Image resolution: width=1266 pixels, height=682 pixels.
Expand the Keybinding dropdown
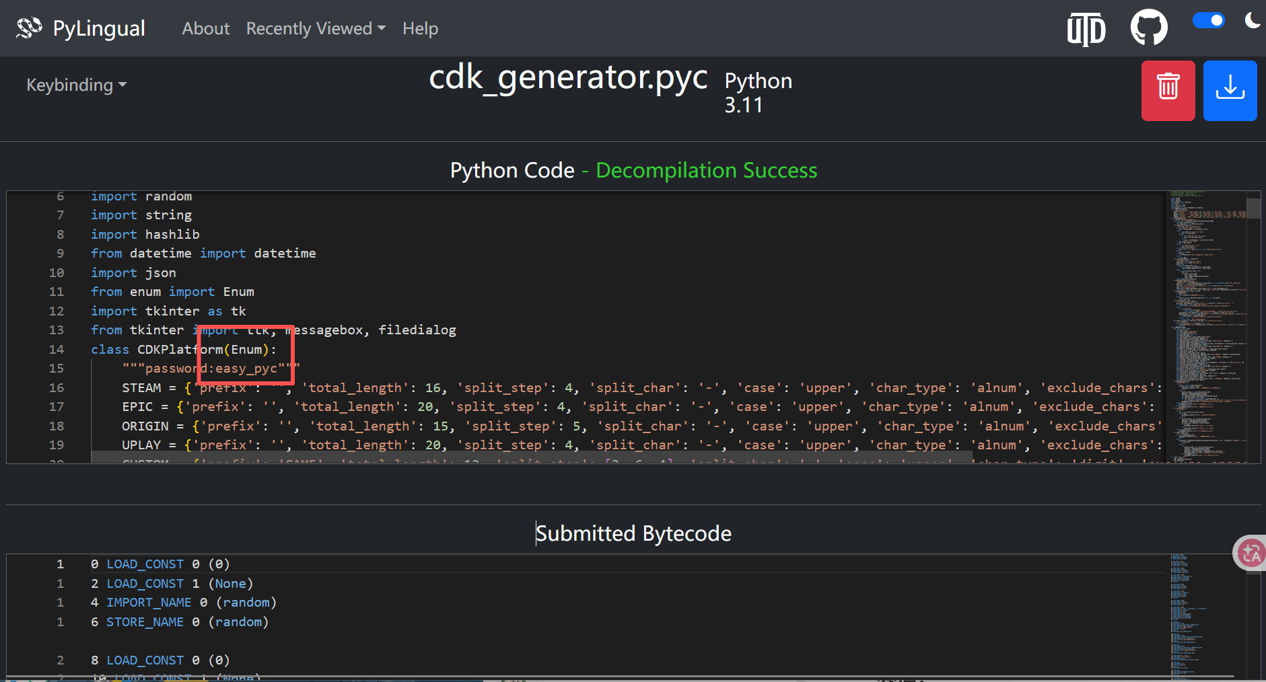point(76,85)
